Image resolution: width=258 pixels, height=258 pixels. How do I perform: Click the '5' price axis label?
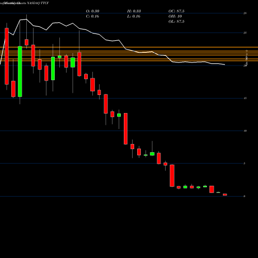pyautogui.click(x=245, y=164)
